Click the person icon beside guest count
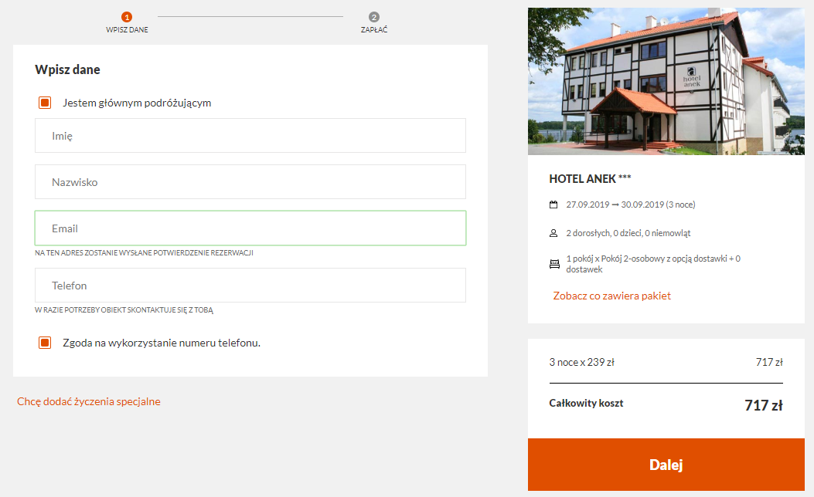Screen dimensions: 814x497 pos(553,233)
